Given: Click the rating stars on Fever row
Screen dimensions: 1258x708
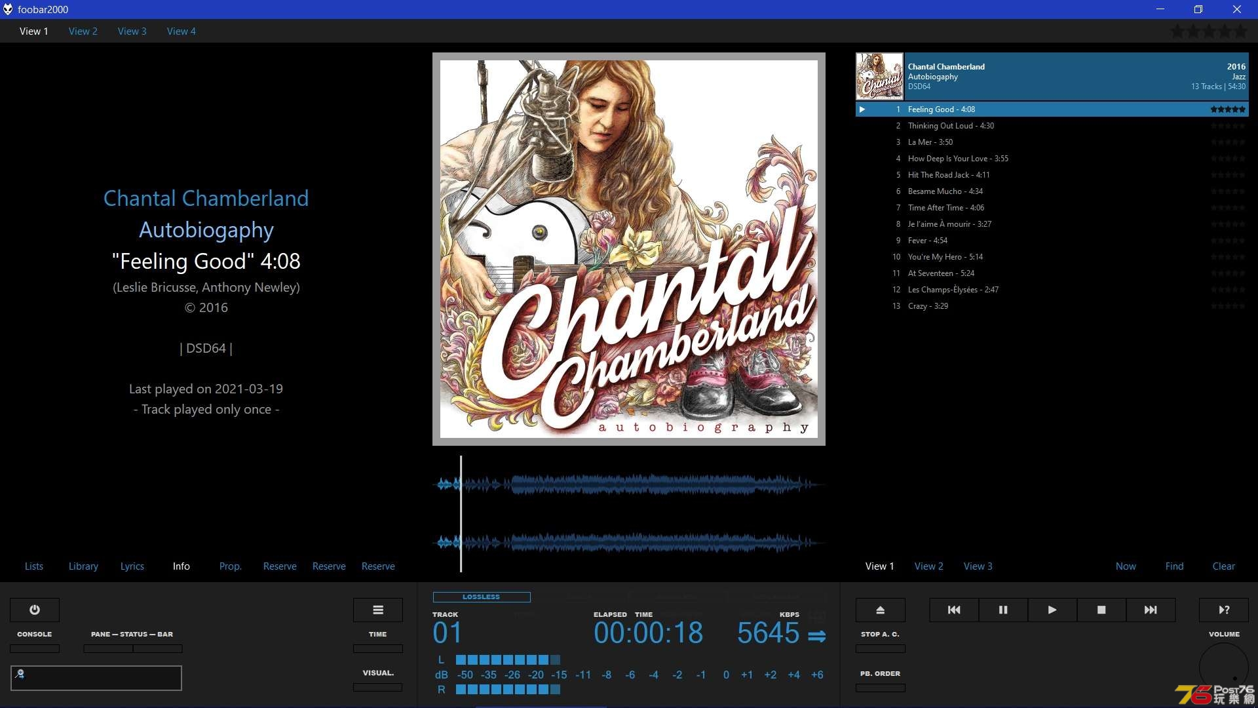Looking at the screenshot, I should click(1228, 241).
